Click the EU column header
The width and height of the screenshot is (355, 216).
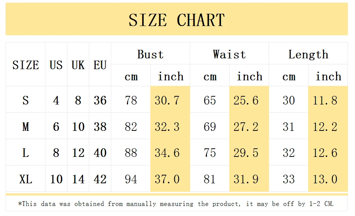100,65
